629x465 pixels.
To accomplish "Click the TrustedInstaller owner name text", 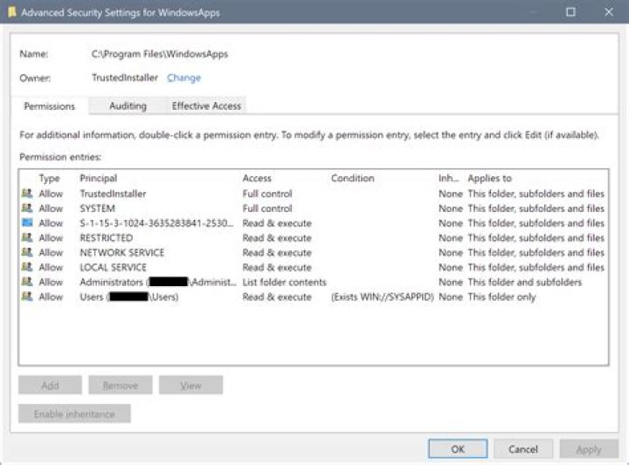I will click(125, 78).
